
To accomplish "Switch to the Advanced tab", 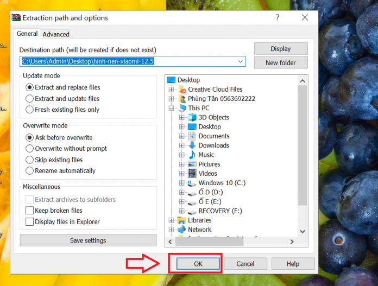I will click(56, 34).
